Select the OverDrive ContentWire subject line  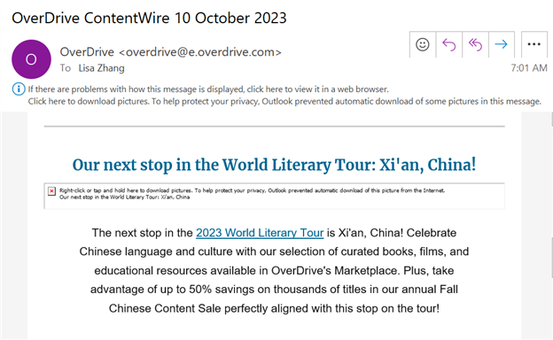pos(149,18)
